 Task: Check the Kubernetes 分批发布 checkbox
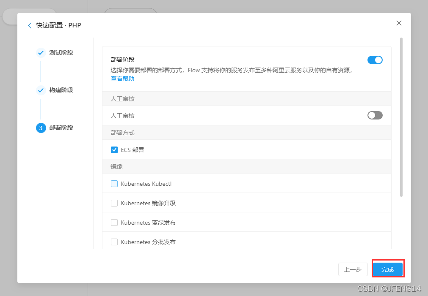[114, 242]
